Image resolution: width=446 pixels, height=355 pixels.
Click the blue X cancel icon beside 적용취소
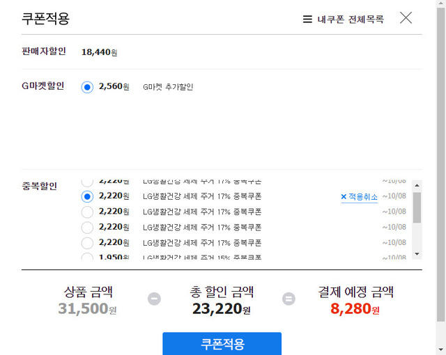tap(344, 197)
